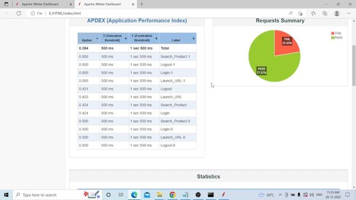Click the ENG language indicator
The image size is (356, 200).
click(319, 195)
